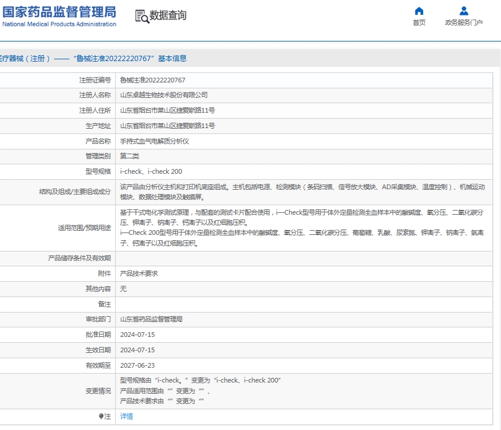Open the 详情 link
Screen dimensions: 501x430
click(x=126, y=416)
